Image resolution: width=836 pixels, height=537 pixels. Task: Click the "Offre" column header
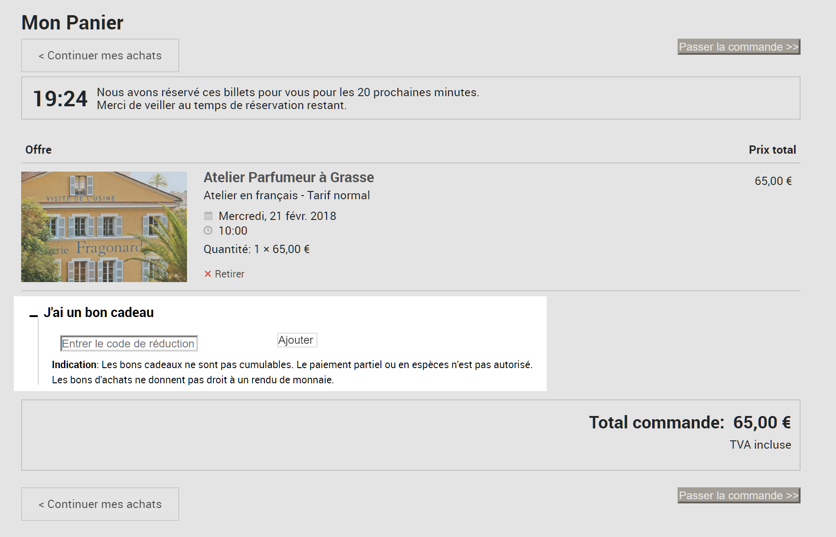click(38, 150)
